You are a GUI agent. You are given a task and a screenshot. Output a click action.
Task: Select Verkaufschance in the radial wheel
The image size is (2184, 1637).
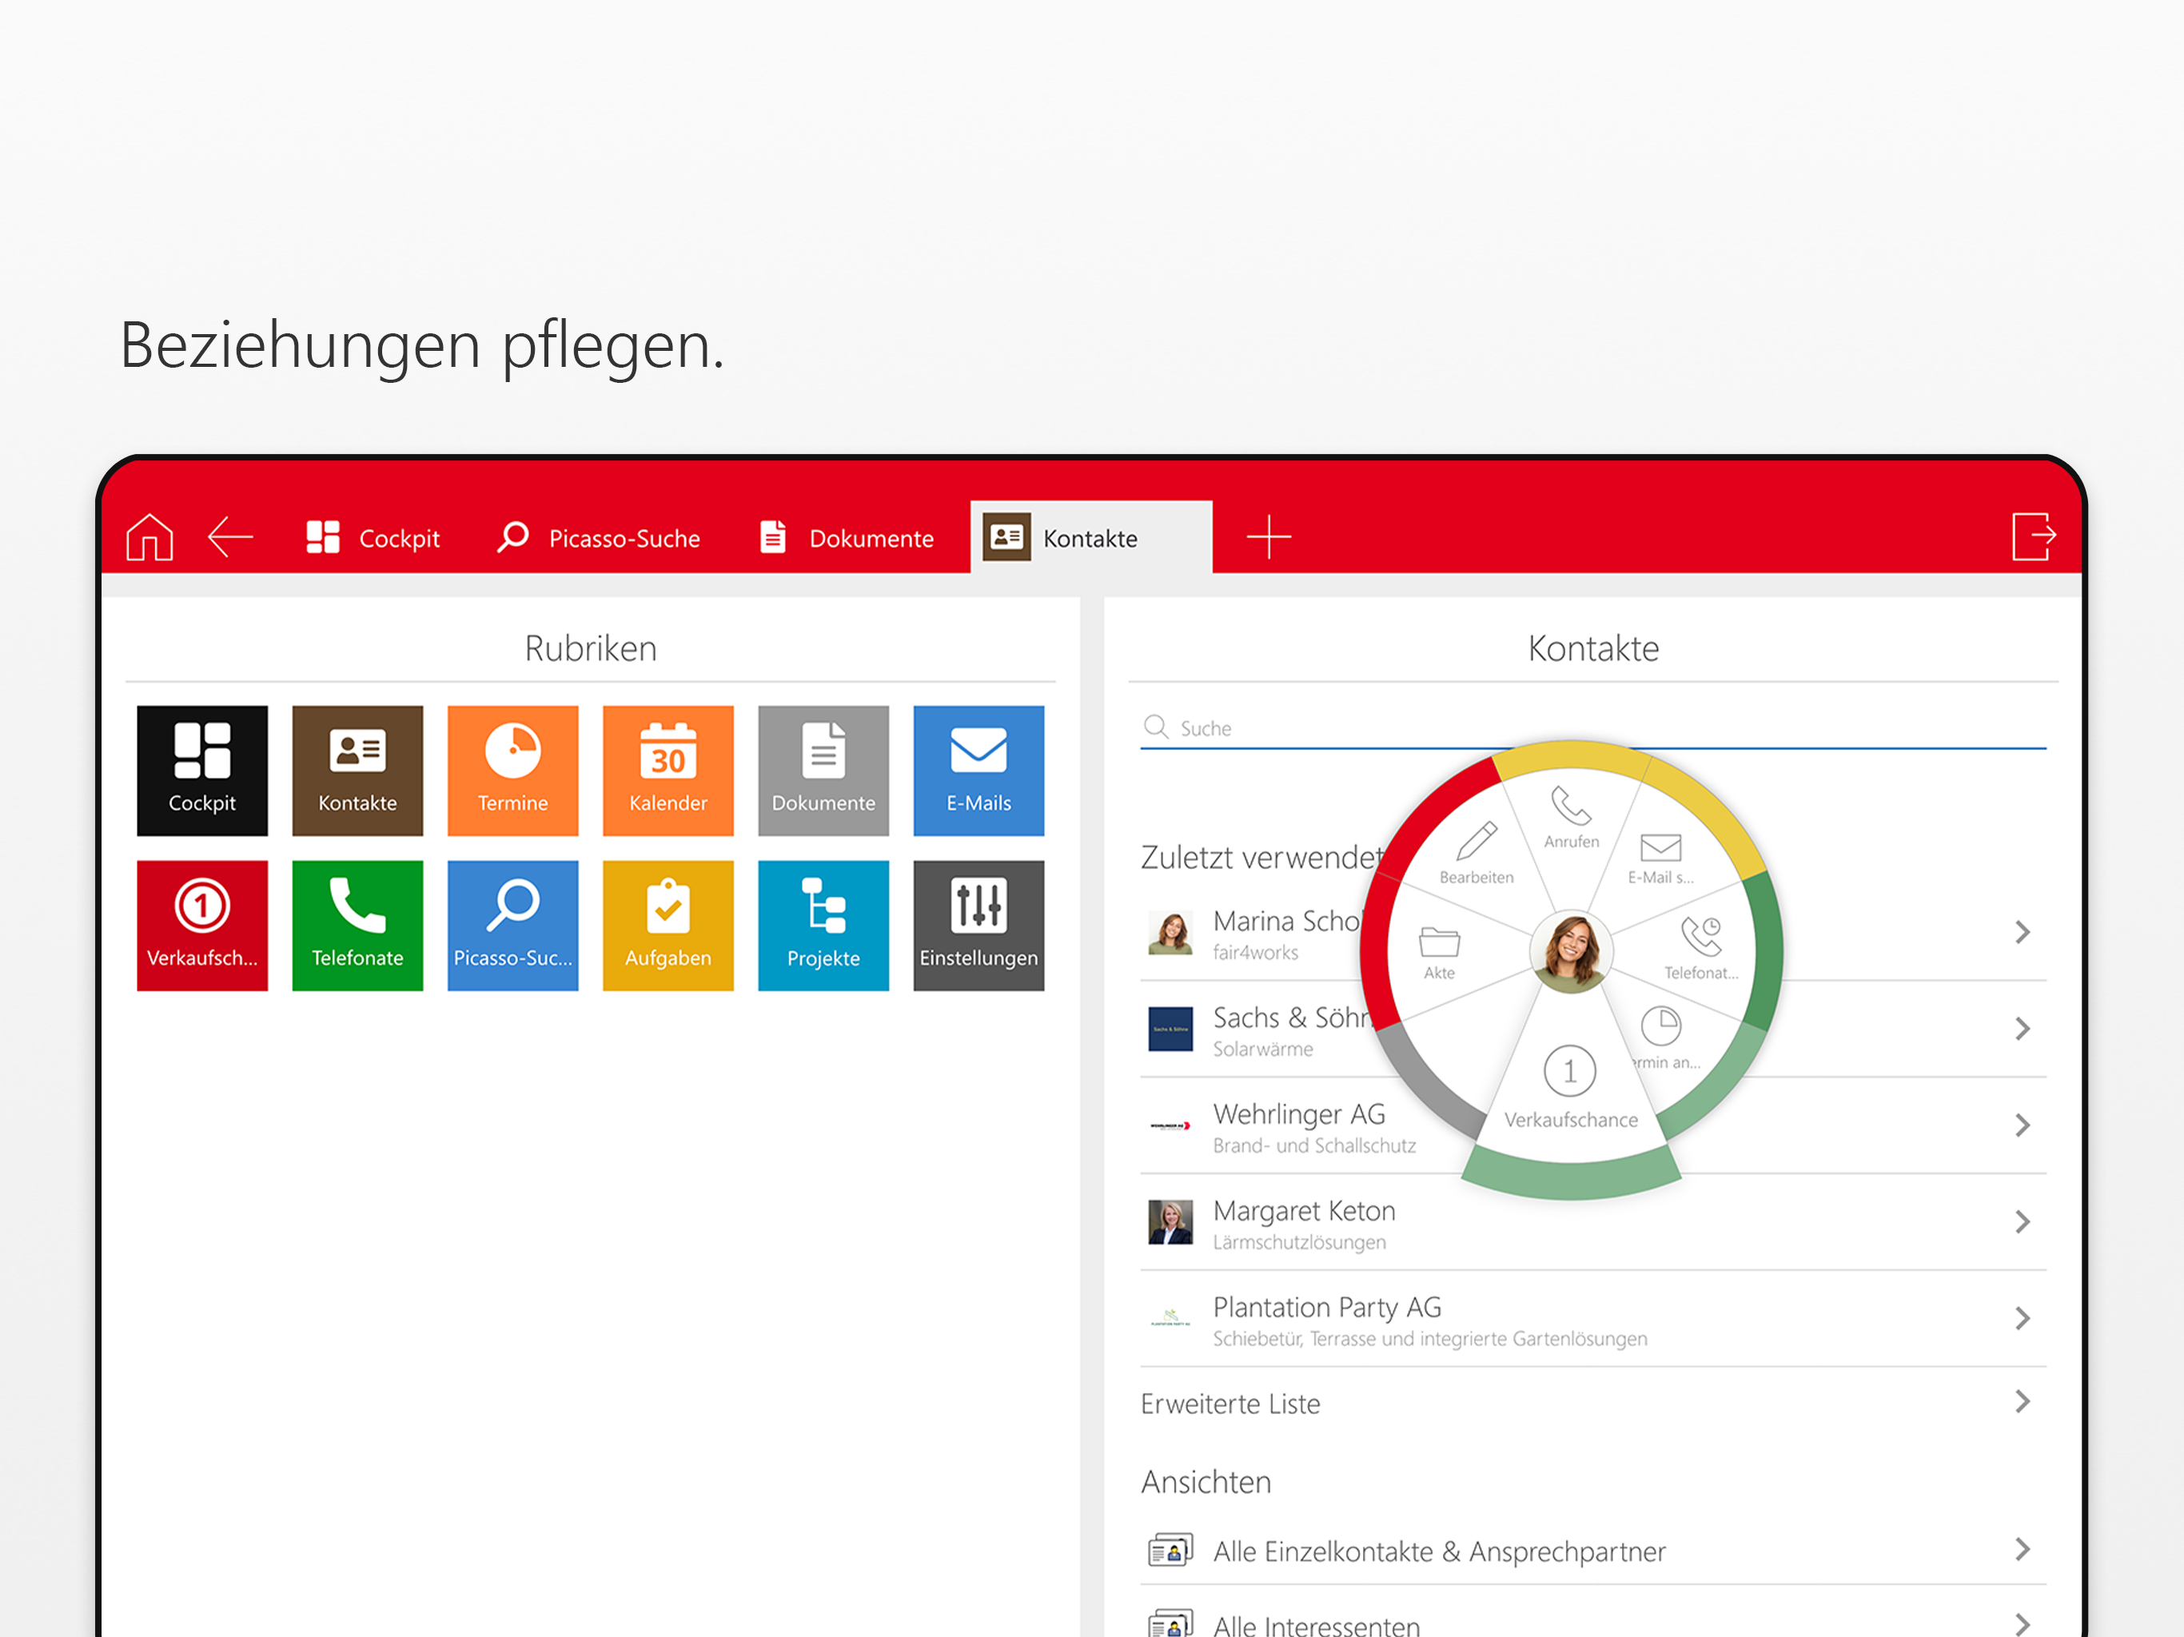(1570, 1087)
